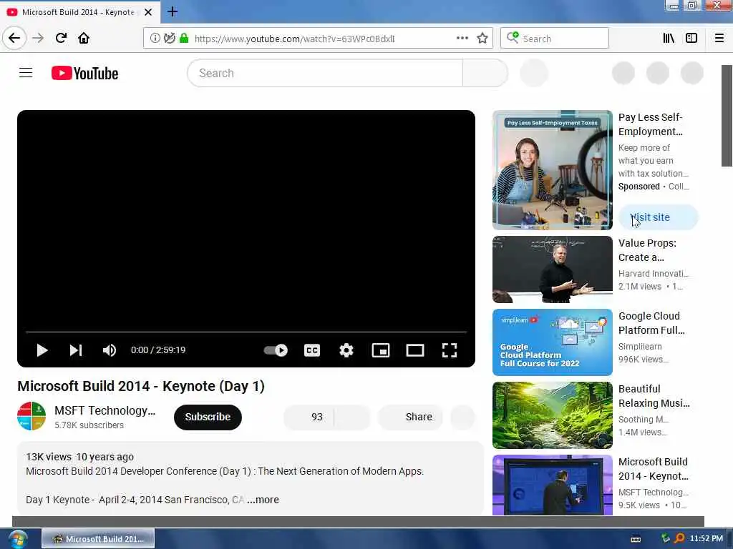Screen dimensions: 733x549
Task: Click the on-screen keyboard tray icon
Action: coord(636,539)
